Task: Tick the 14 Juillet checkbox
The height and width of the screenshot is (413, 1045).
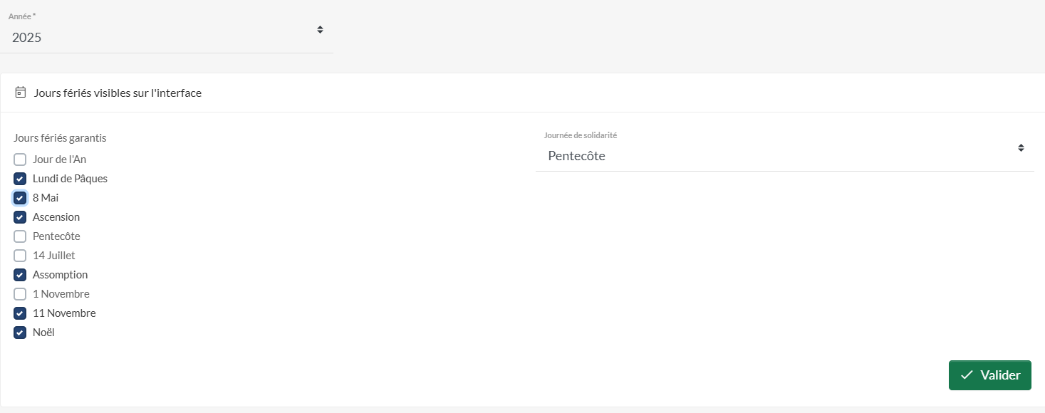Action: 20,256
